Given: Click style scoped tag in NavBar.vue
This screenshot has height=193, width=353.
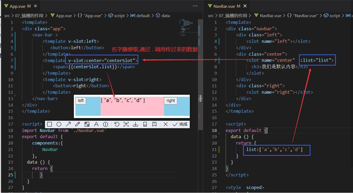Looking at the screenshot, I should (245, 188).
